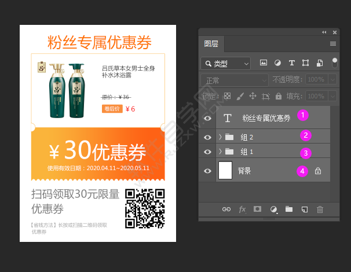Create a new group folder icon

(x=289, y=209)
